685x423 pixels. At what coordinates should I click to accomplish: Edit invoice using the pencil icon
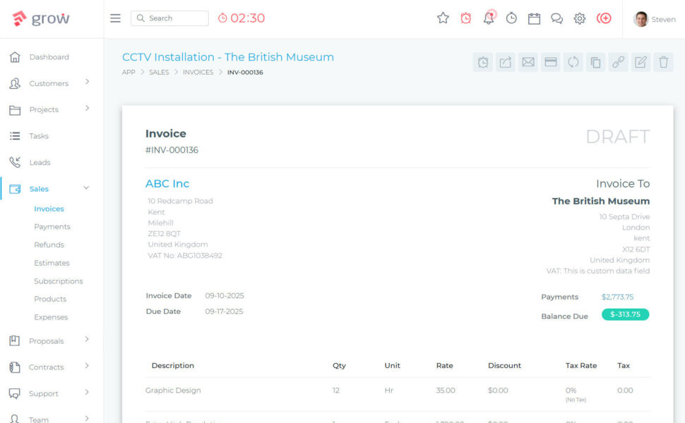(x=641, y=62)
